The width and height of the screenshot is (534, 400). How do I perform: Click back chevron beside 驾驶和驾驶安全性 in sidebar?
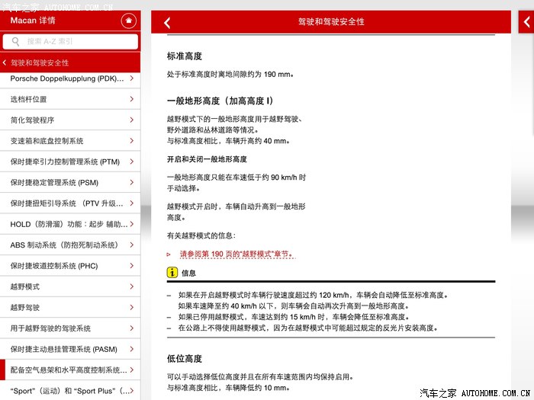coord(5,62)
